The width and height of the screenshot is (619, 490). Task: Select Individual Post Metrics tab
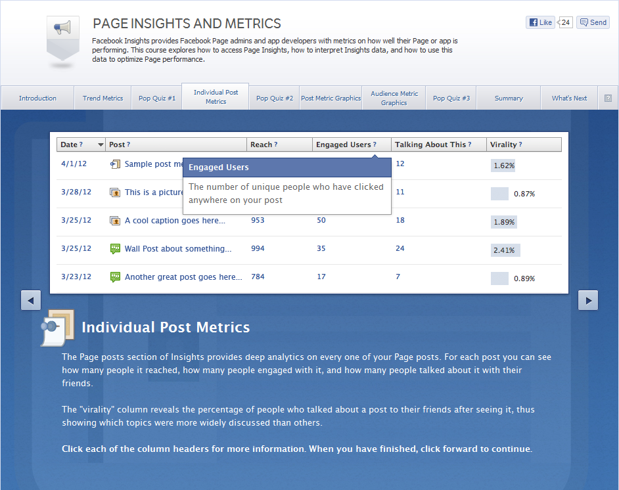click(x=216, y=97)
